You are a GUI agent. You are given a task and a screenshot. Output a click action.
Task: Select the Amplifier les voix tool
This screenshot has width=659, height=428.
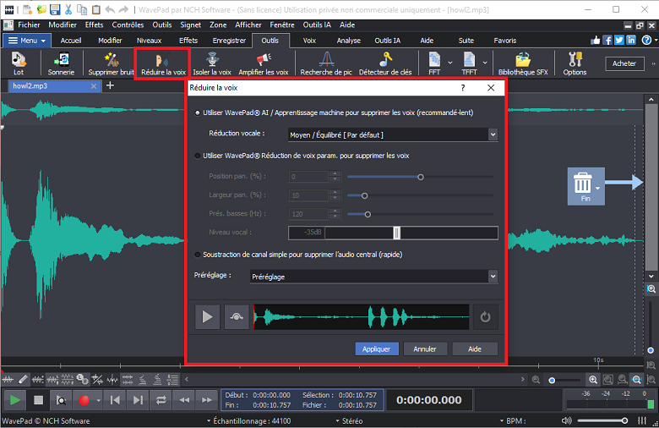pos(264,60)
